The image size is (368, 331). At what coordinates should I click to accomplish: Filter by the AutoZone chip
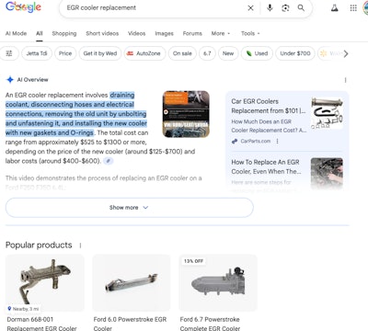point(144,53)
